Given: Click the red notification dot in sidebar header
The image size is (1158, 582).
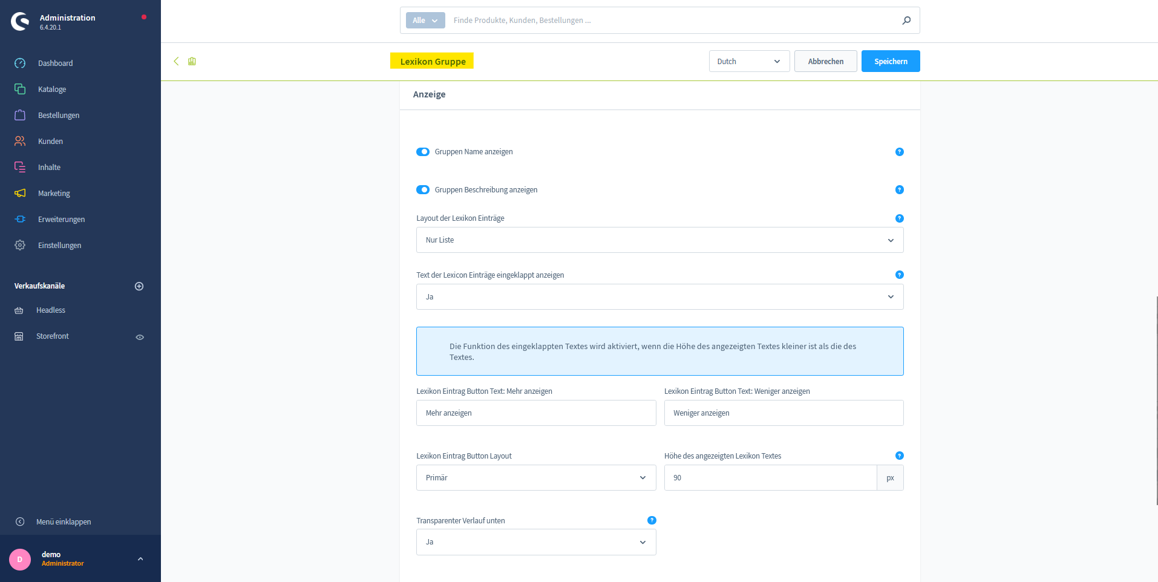Looking at the screenshot, I should (x=144, y=17).
